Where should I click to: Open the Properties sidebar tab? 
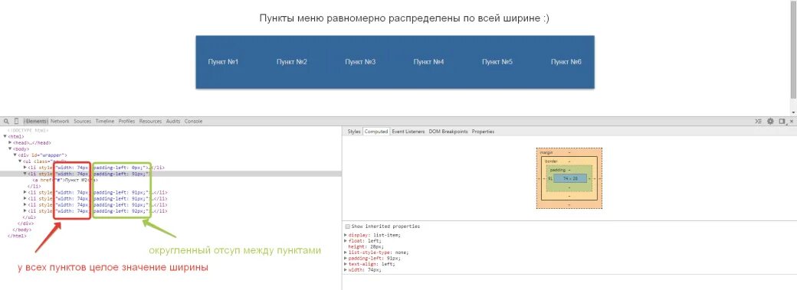tap(483, 132)
